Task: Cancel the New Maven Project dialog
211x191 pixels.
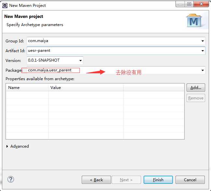Action: coord(190,180)
